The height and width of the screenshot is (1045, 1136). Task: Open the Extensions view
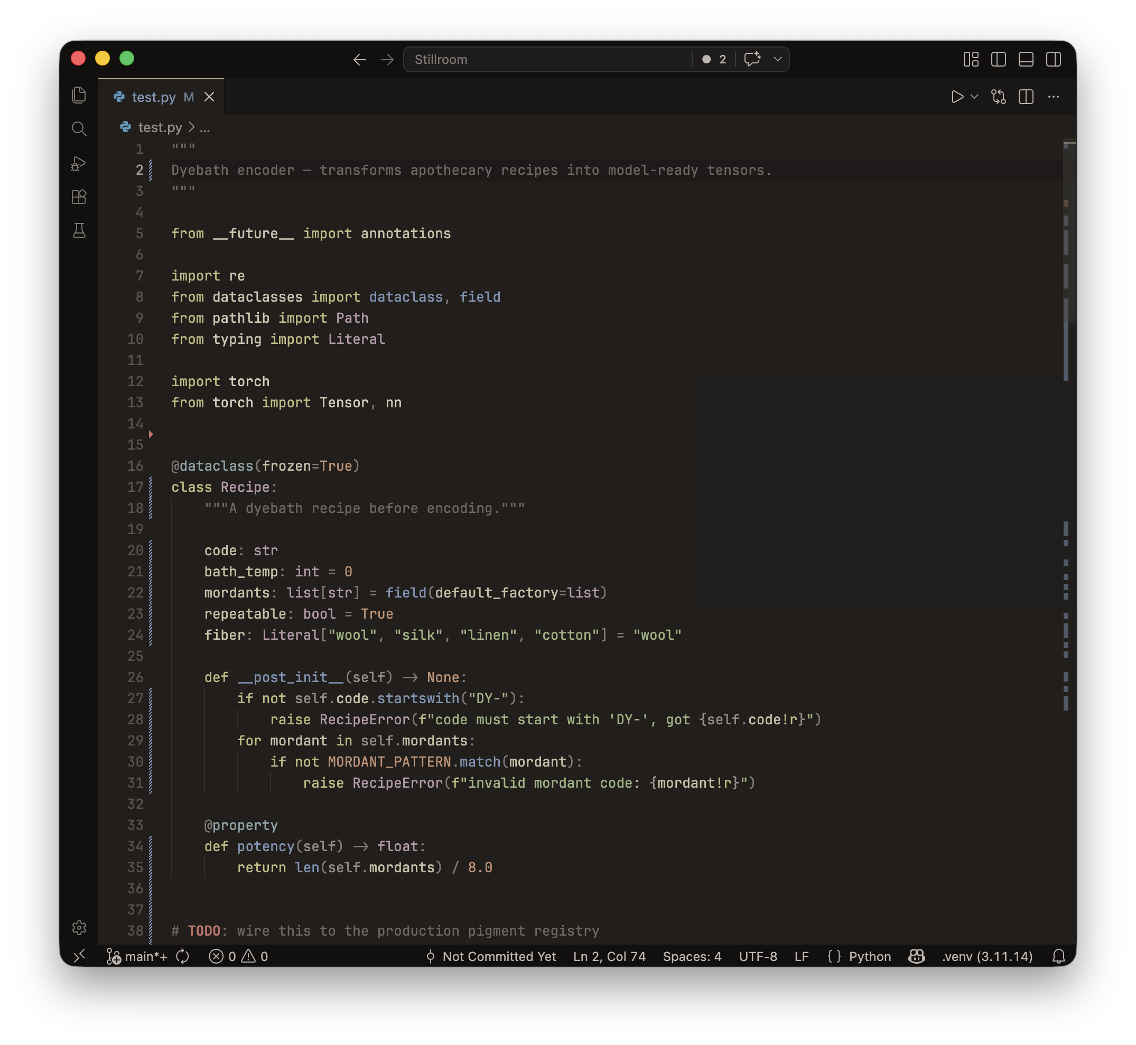79,197
